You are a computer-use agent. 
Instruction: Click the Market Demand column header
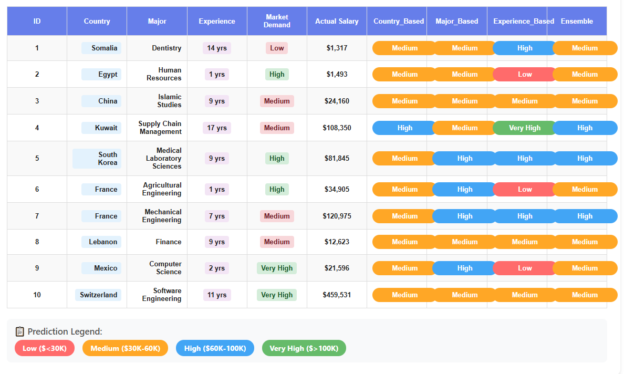point(277,22)
